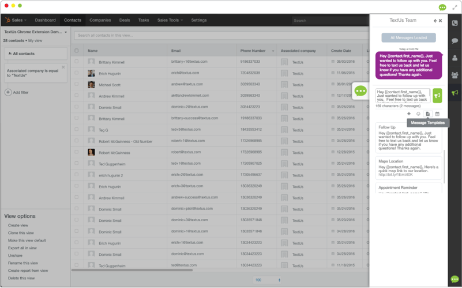Click the green chat icon in title bar
Image resolution: width=462 pixels, height=288 pixels.
pos(442,7)
